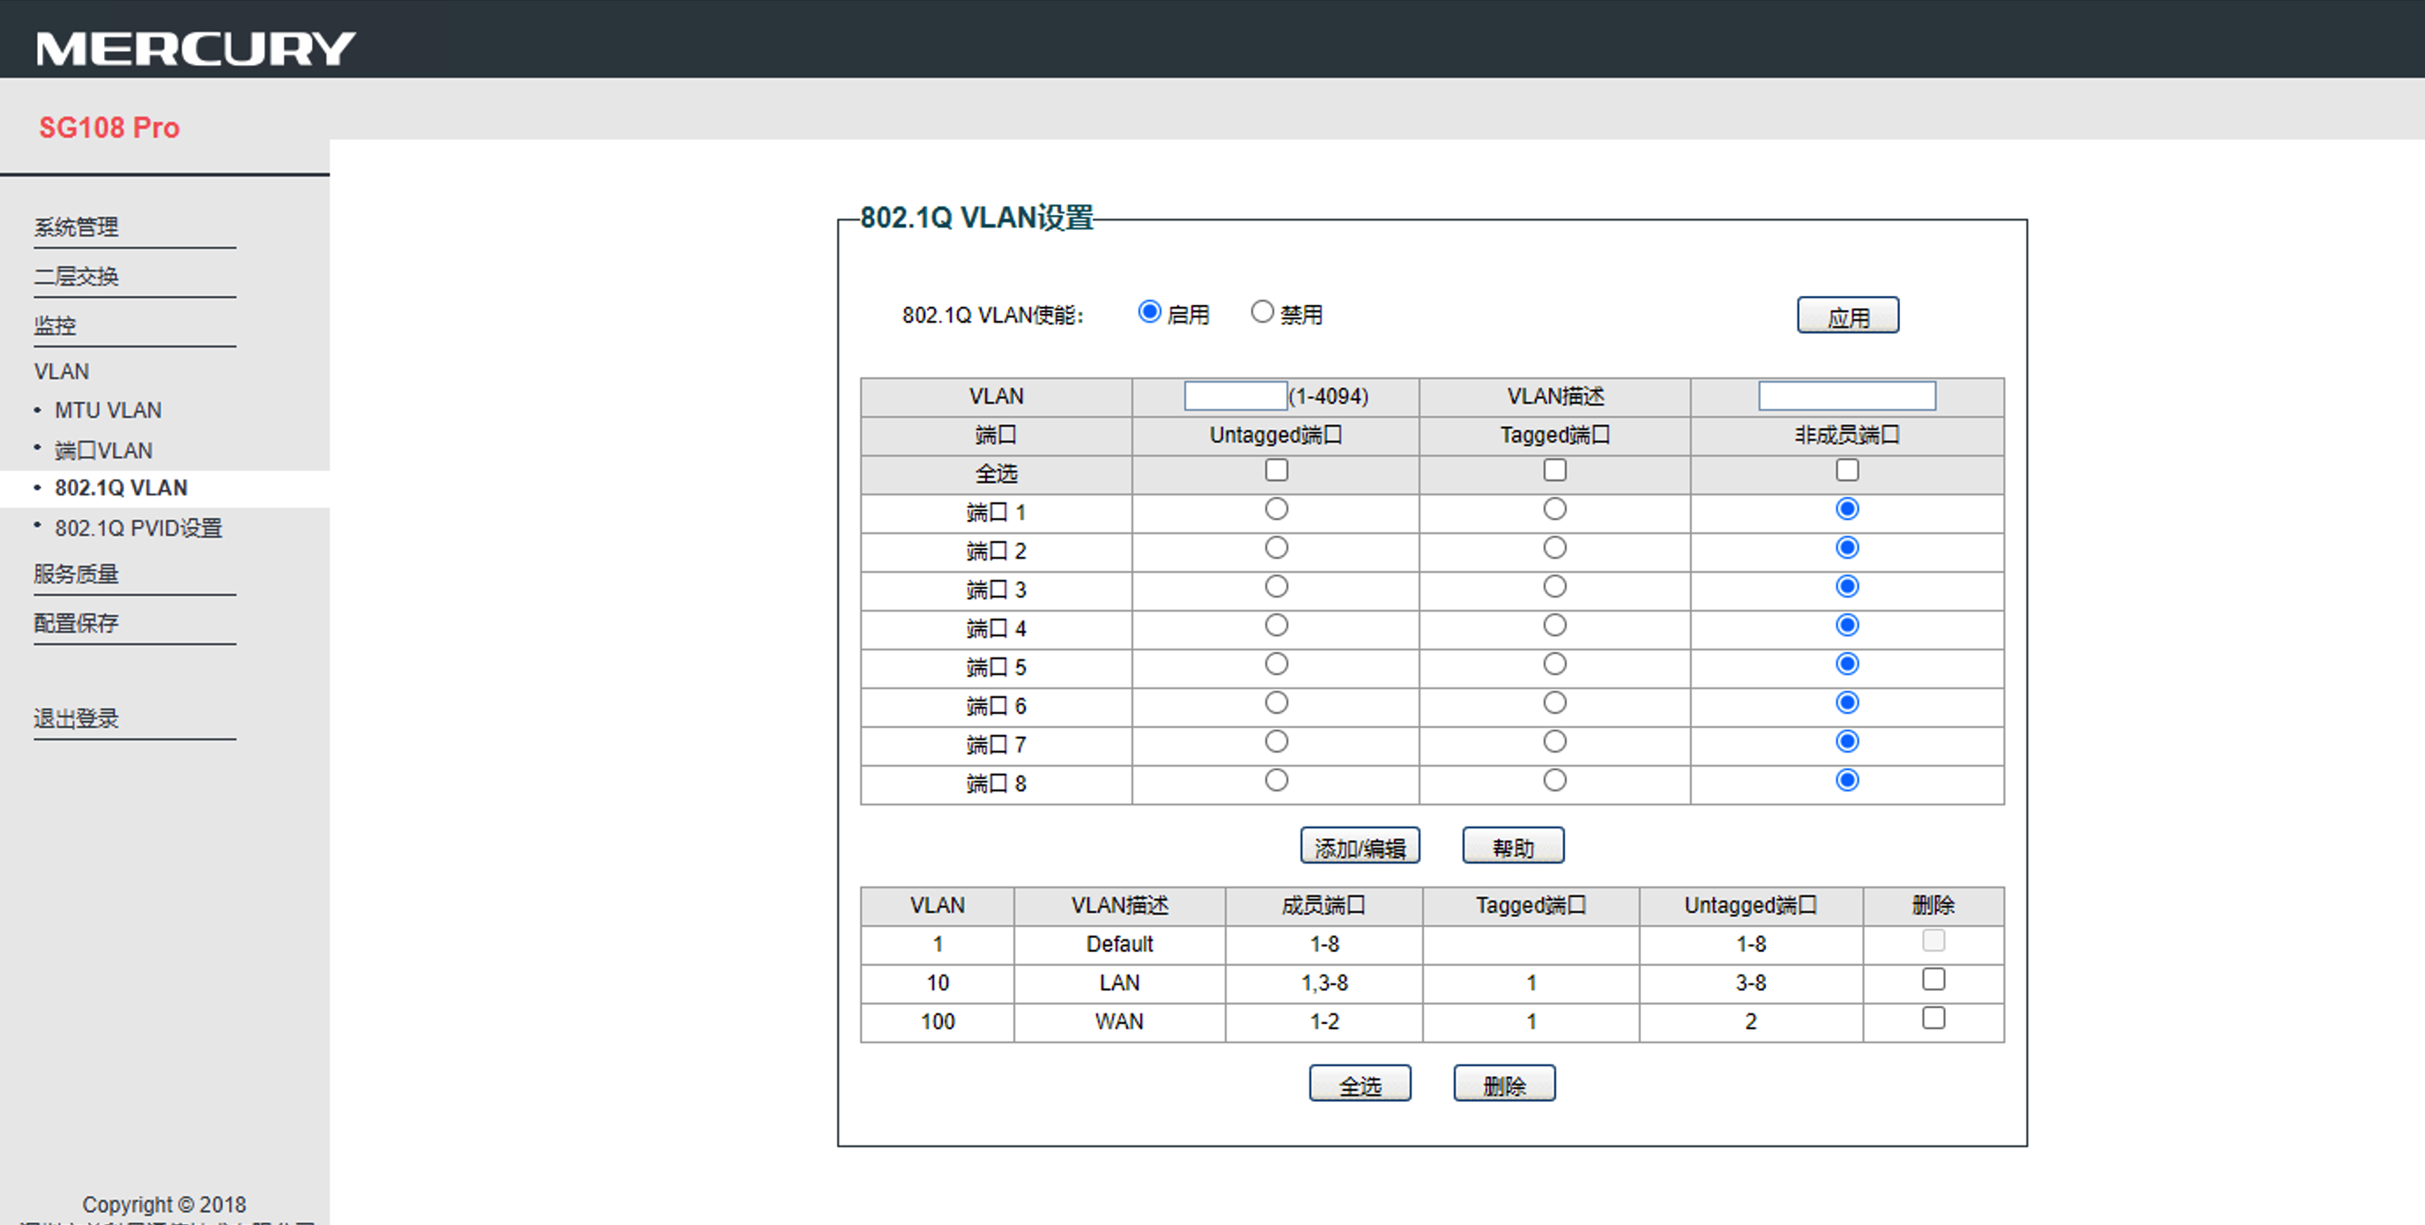
Task: Set 端口 2 as 非成员端口
Action: 1848,548
